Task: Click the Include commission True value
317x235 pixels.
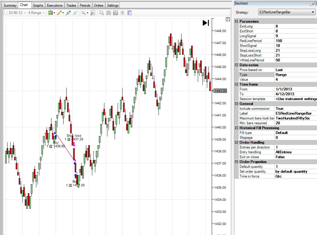Action: click(x=296, y=109)
